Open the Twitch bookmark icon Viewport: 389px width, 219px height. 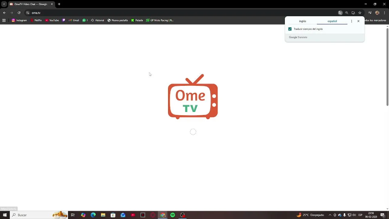click(x=64, y=20)
